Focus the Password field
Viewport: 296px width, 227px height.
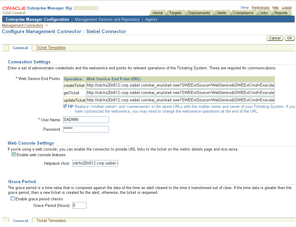pos(86,129)
